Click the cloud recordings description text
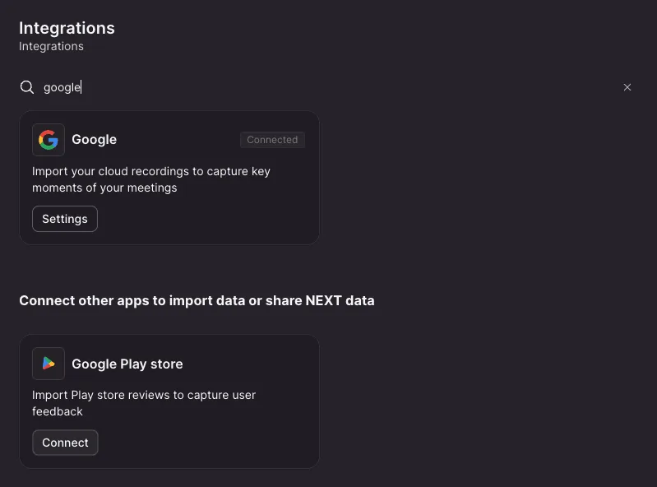 click(151, 179)
